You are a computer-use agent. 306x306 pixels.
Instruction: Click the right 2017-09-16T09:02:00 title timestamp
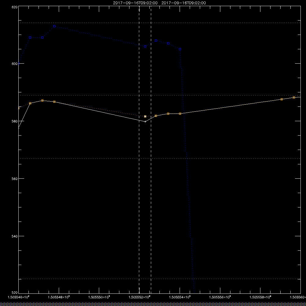(x=184, y=3)
